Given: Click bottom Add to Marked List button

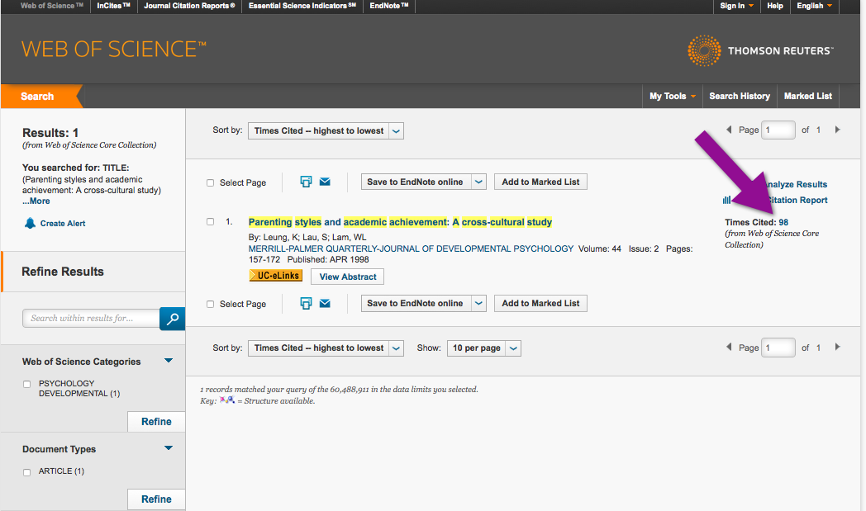Looking at the screenshot, I should point(540,303).
